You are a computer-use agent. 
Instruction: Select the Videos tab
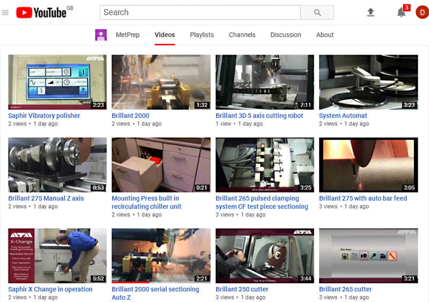click(x=165, y=35)
